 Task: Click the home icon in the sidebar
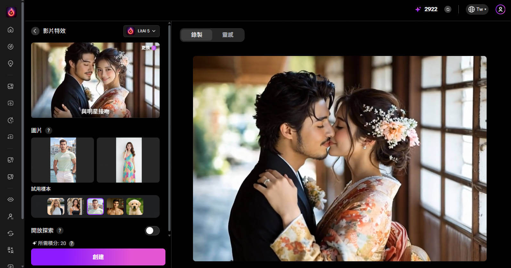11,30
